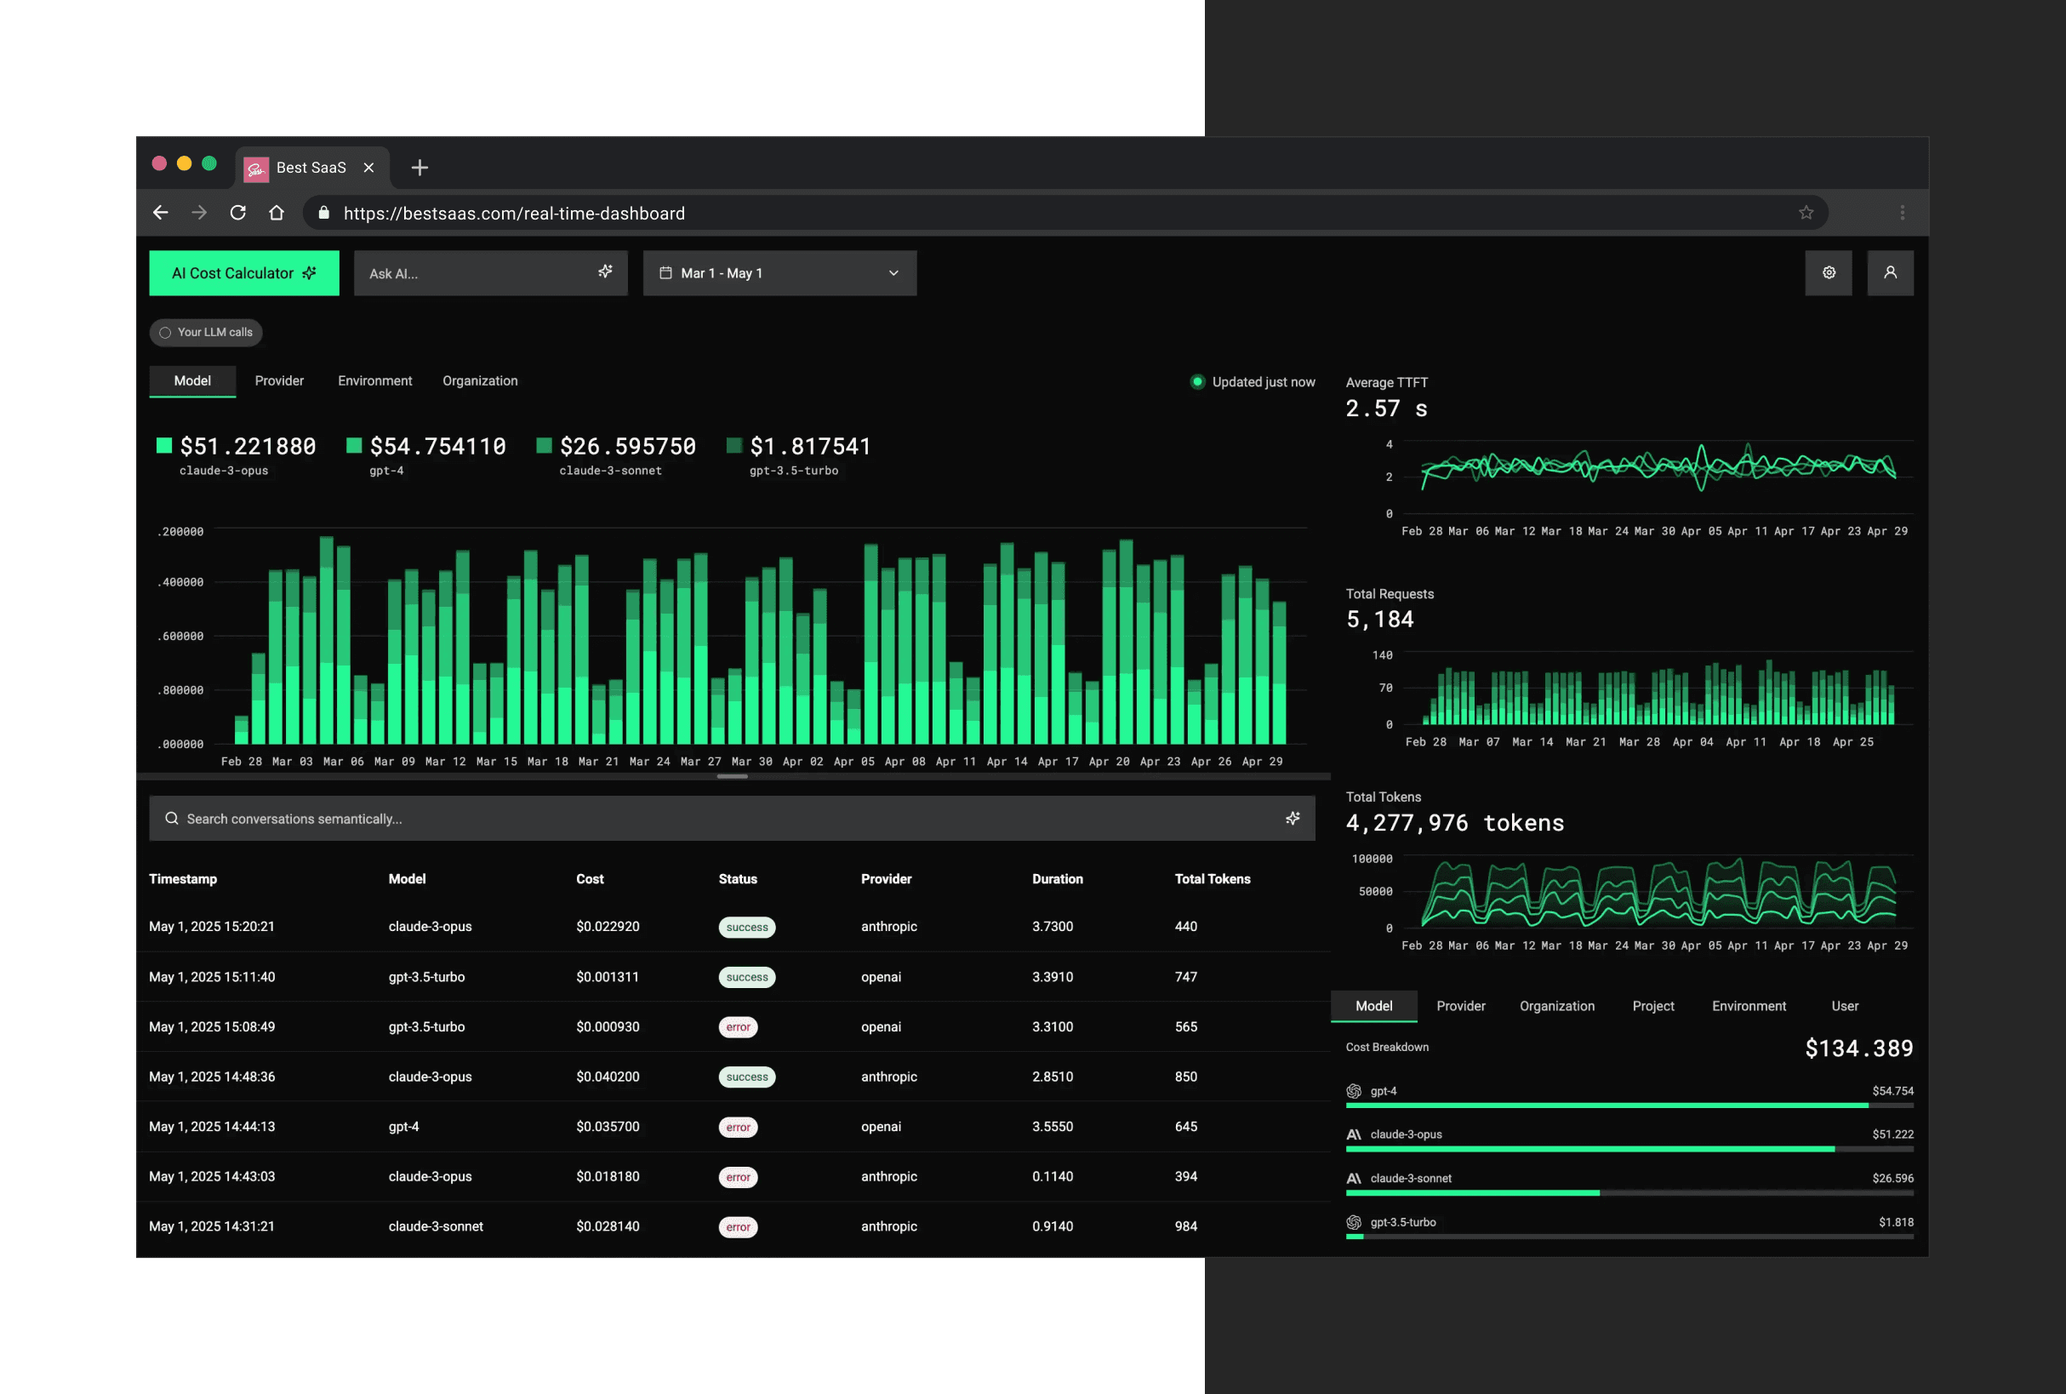The image size is (2066, 1394).
Task: Toggle the gpt-4 legend swatch
Action: pos(354,445)
